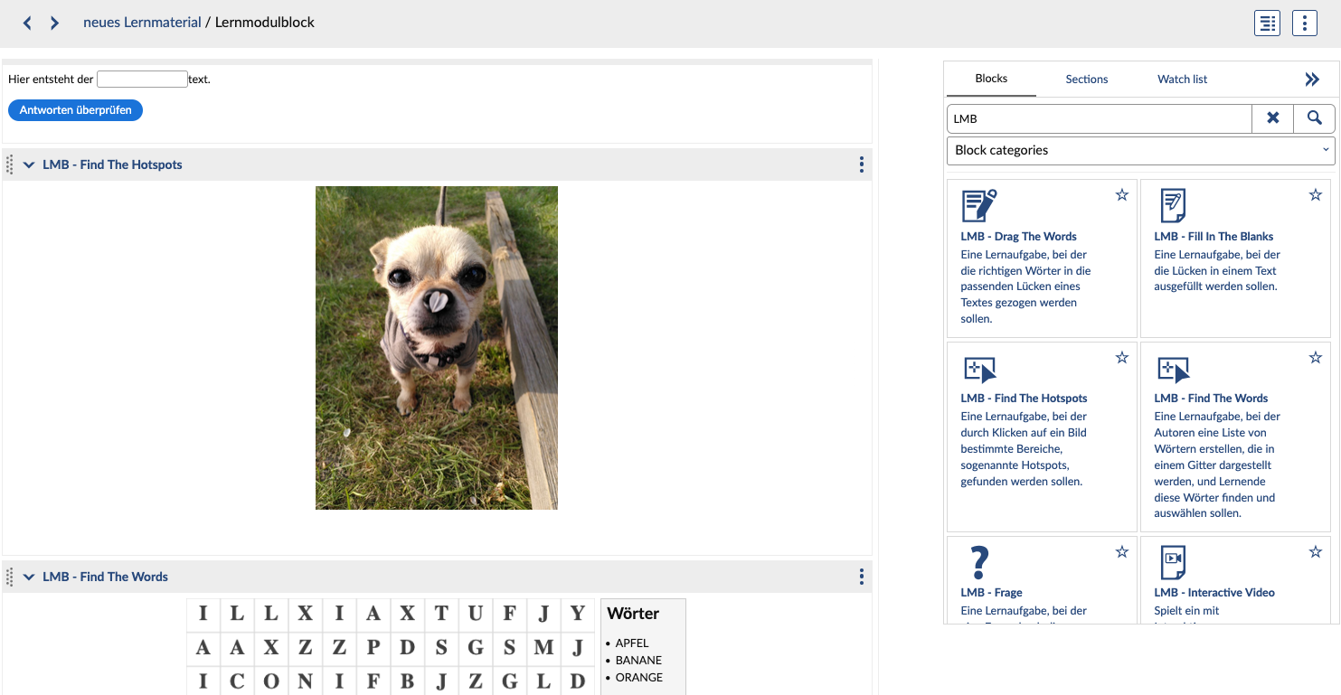This screenshot has height=695, width=1341.
Task: Favorite the Drag The Words block star
Action: click(1122, 194)
